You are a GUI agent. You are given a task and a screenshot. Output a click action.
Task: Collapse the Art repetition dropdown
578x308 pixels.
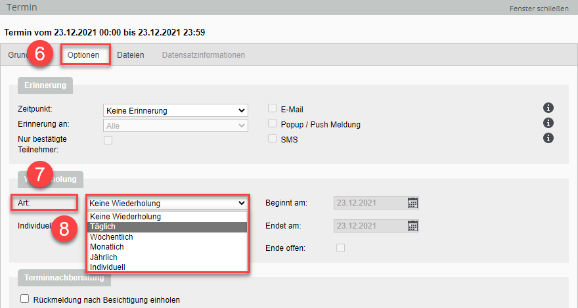[x=167, y=203]
